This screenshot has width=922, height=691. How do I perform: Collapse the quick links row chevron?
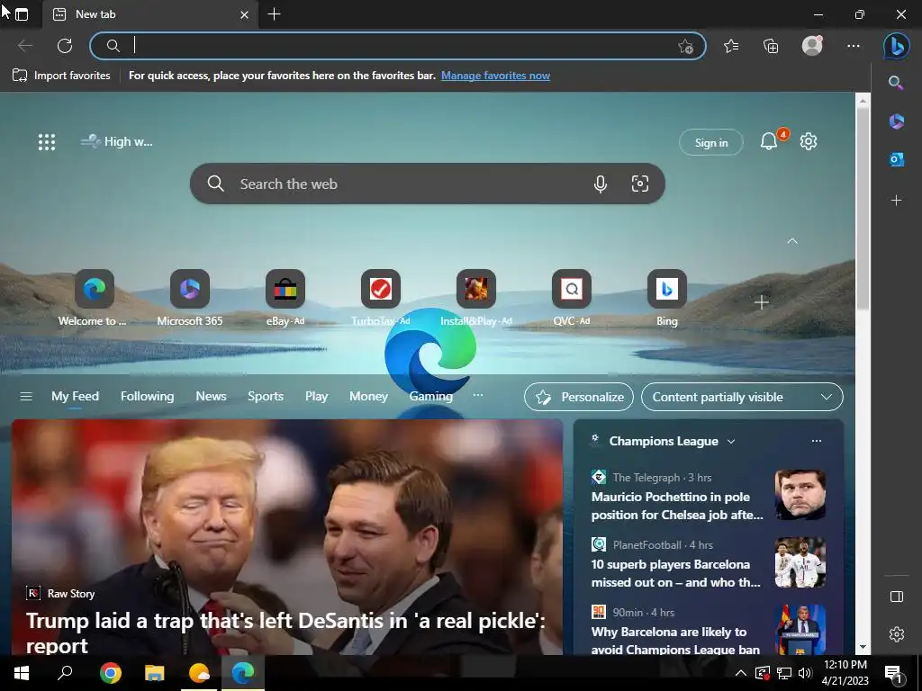792,241
